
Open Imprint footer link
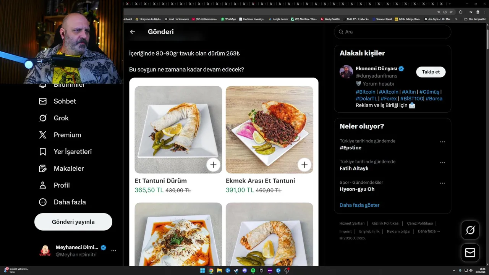pos(345,231)
